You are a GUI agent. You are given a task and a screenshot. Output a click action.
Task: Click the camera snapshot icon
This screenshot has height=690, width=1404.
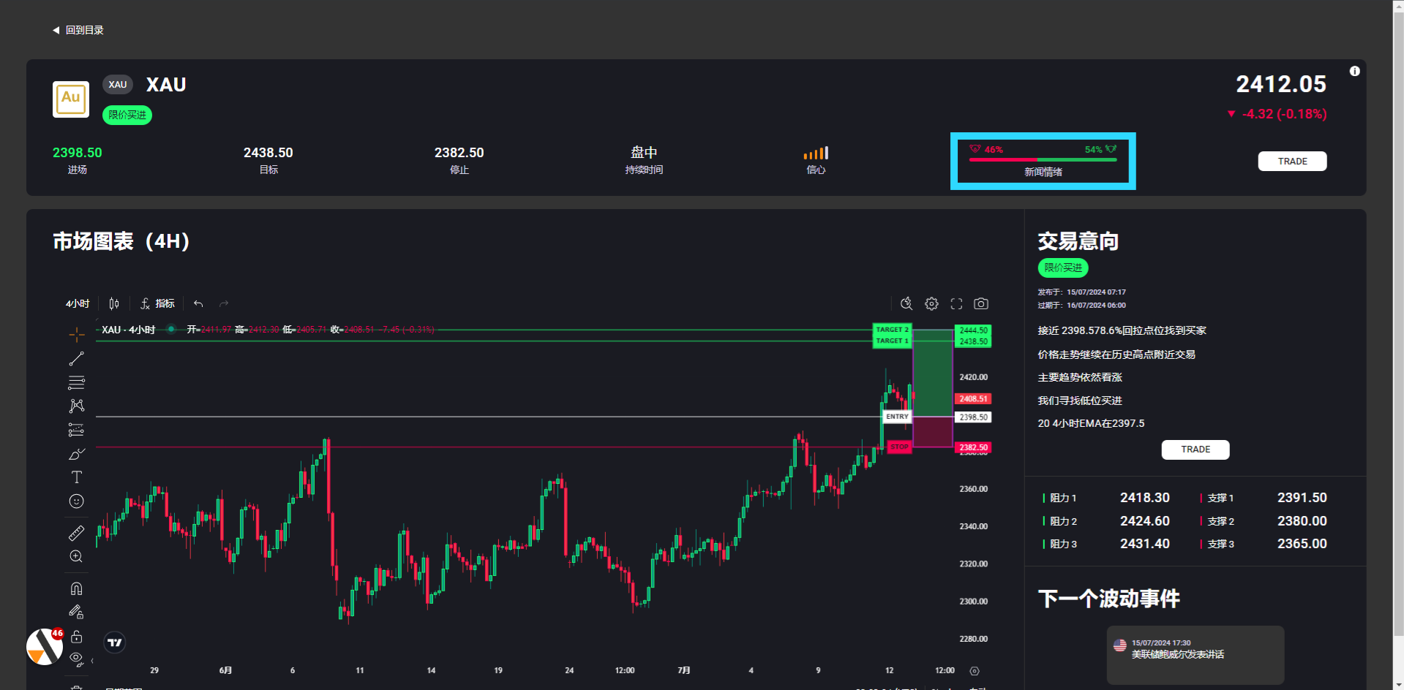click(981, 303)
